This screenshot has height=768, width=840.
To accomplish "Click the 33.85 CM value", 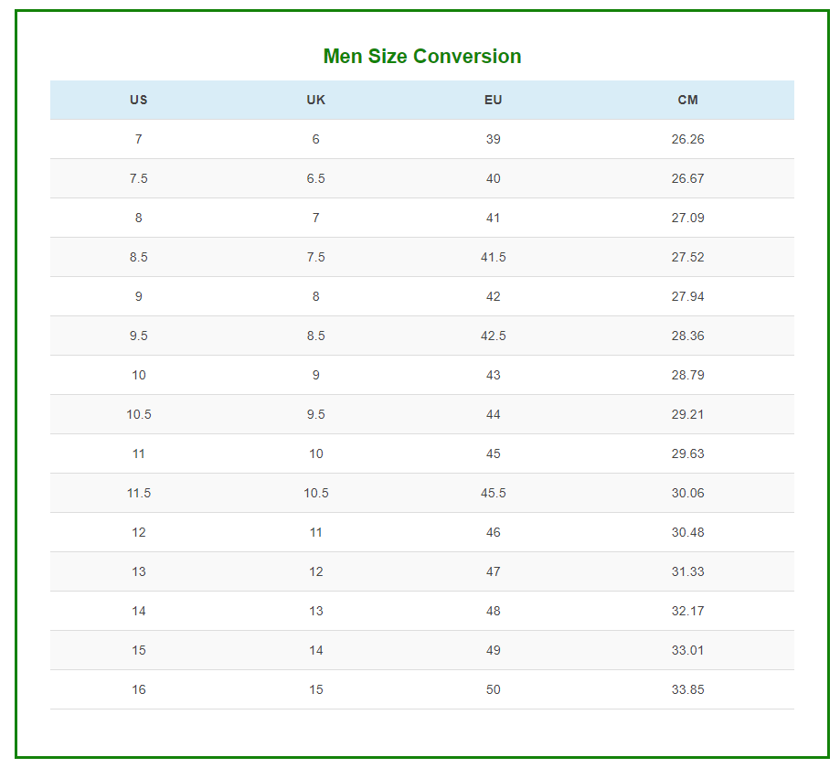I will point(688,689).
